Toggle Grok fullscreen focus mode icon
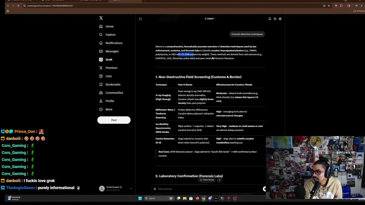The image size is (365, 205). click(x=140, y=19)
